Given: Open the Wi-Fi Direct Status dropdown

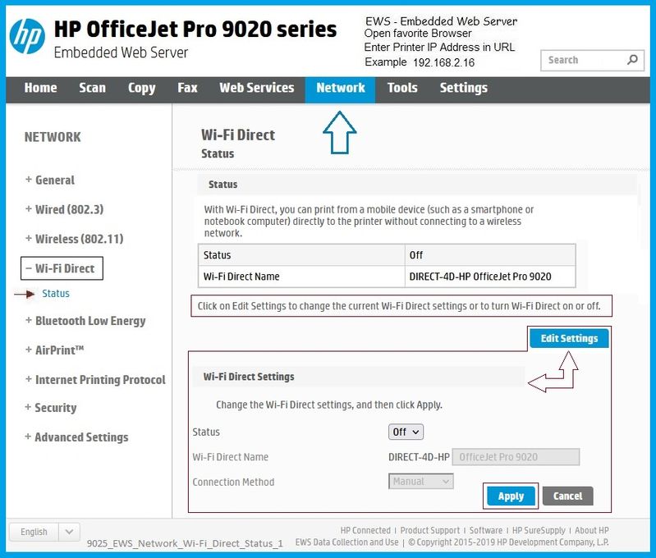Looking at the screenshot, I should (406, 432).
